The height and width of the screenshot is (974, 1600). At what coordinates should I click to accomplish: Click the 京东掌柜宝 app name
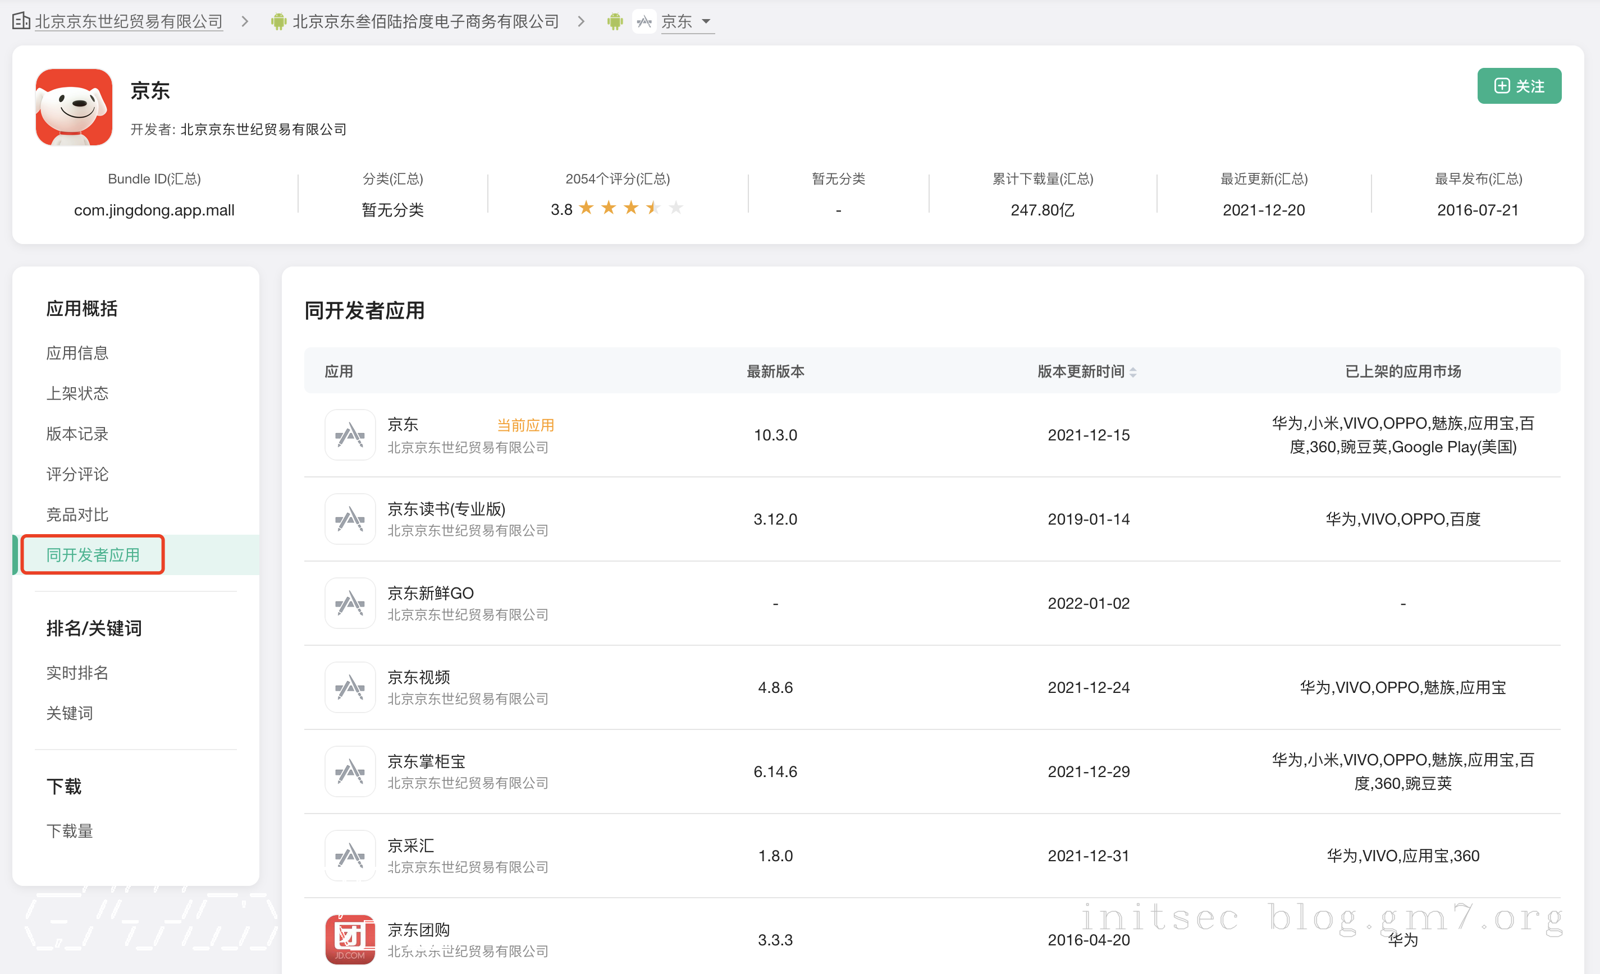tap(426, 760)
